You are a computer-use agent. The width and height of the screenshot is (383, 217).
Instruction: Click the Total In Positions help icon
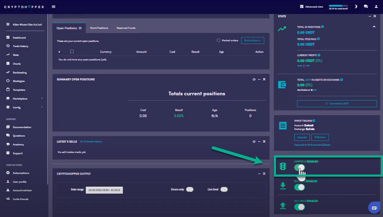pyautogui.click(x=323, y=27)
